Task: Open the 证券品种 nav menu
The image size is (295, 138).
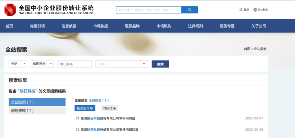Action: point(132,26)
